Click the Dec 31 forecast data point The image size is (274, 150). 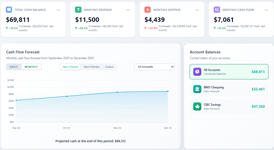click(168, 91)
